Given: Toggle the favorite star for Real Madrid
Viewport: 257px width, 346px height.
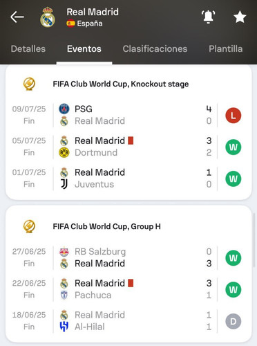Looking at the screenshot, I should click(240, 17).
